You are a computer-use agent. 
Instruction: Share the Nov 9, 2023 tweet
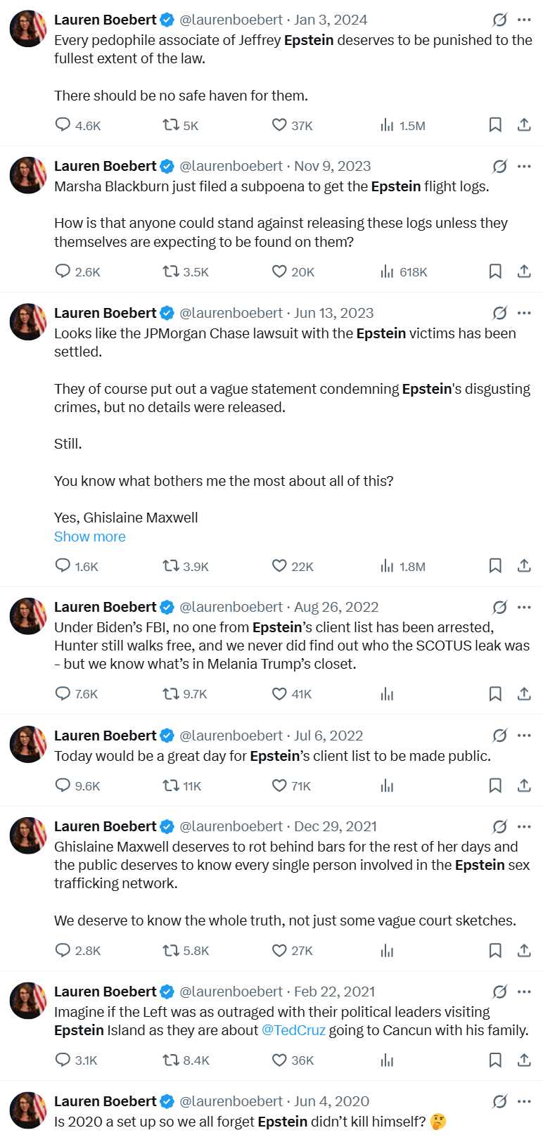tap(524, 271)
